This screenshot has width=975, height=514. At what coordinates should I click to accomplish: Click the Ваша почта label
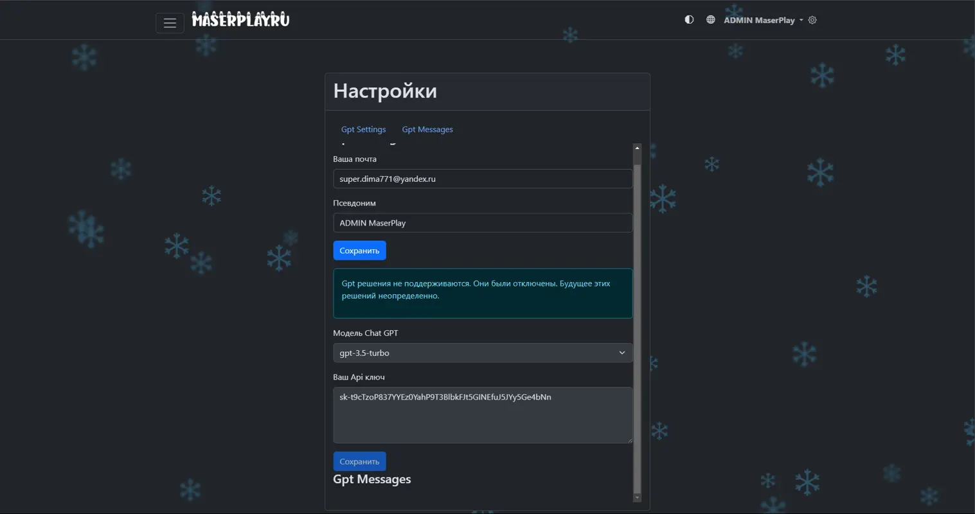[355, 159]
